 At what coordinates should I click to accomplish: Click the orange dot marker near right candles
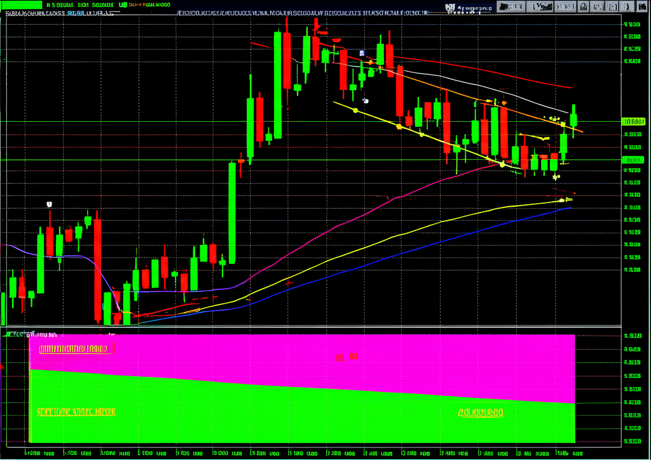[x=504, y=103]
